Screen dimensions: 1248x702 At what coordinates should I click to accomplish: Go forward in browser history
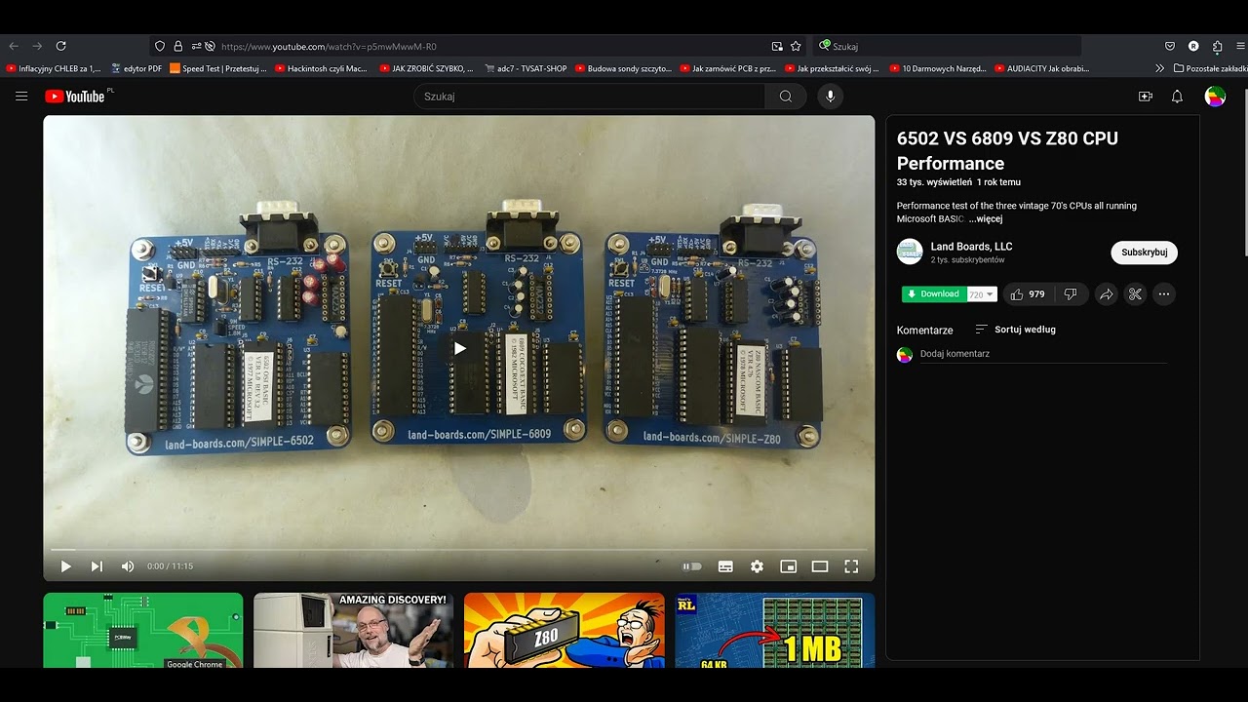point(37,46)
